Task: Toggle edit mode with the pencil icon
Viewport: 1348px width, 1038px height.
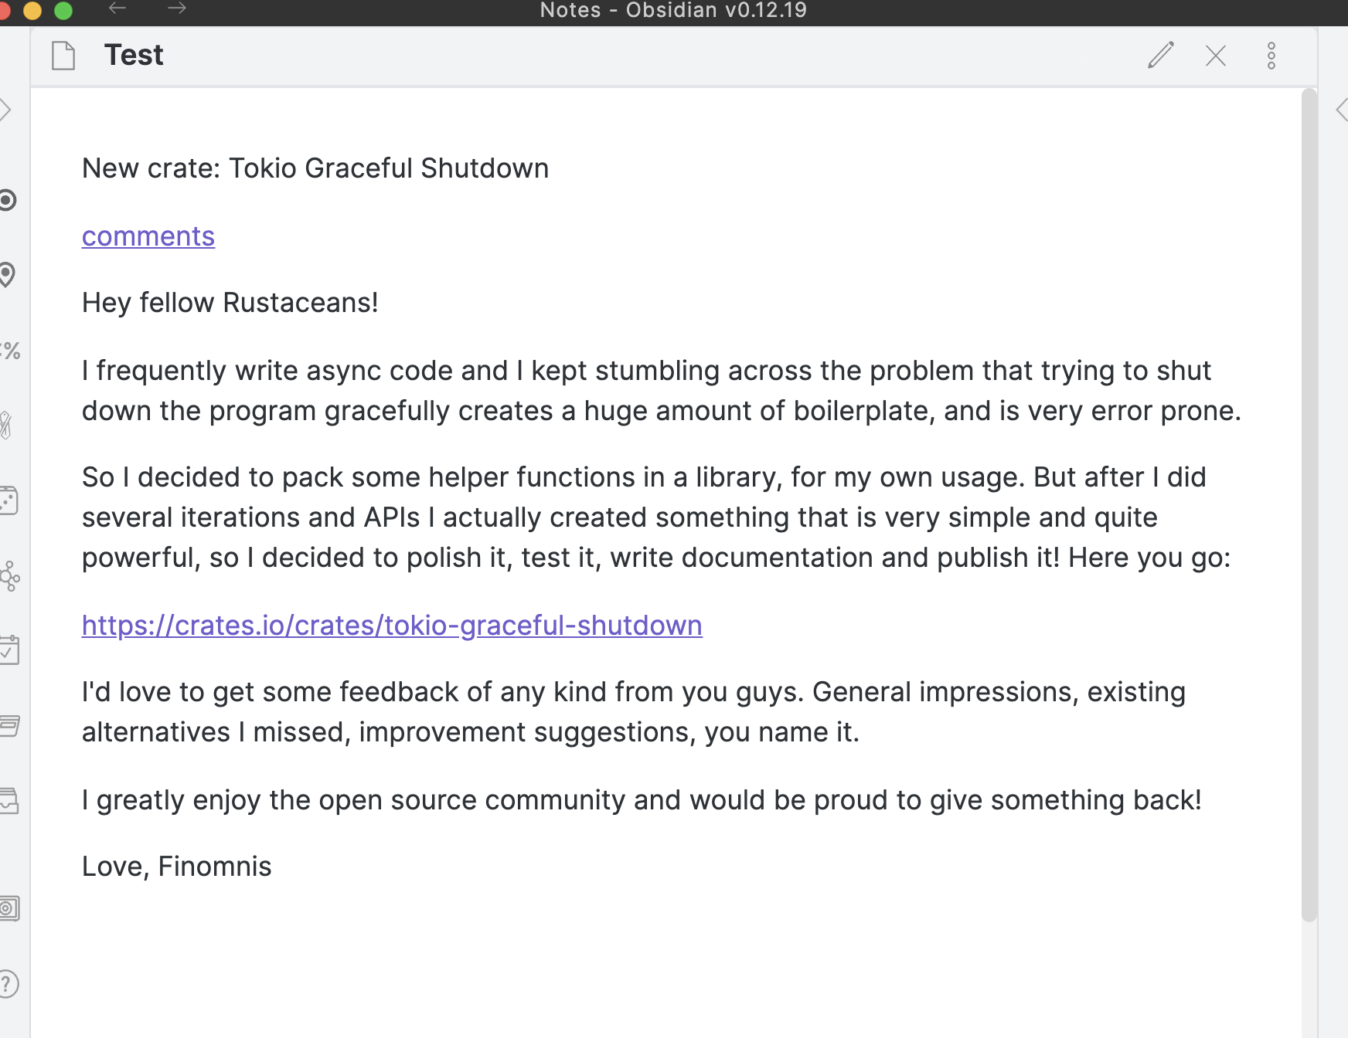Action: point(1161,56)
